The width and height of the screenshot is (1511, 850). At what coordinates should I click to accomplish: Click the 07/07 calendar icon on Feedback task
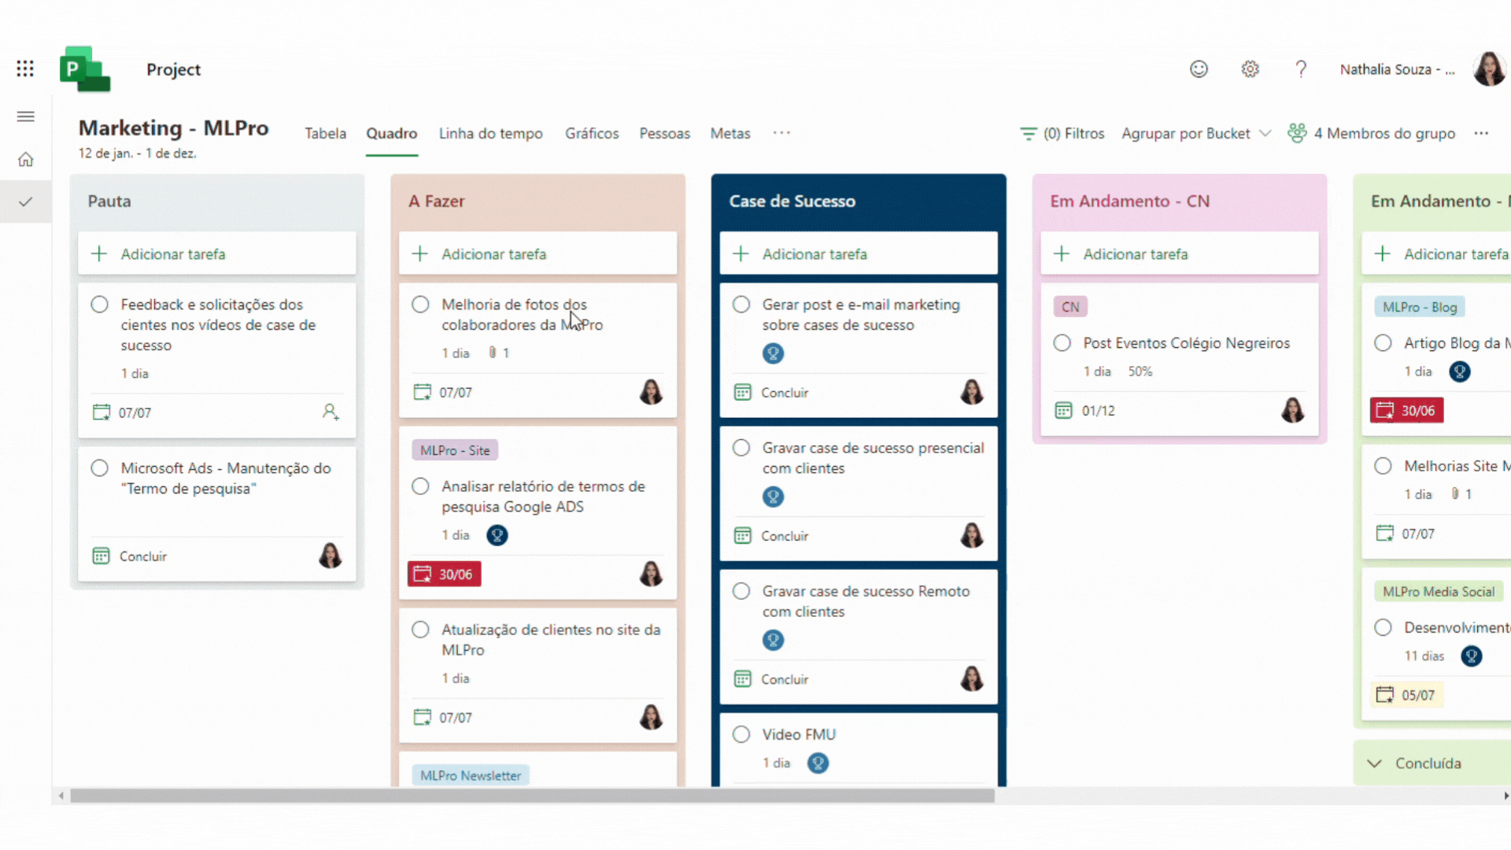(102, 412)
